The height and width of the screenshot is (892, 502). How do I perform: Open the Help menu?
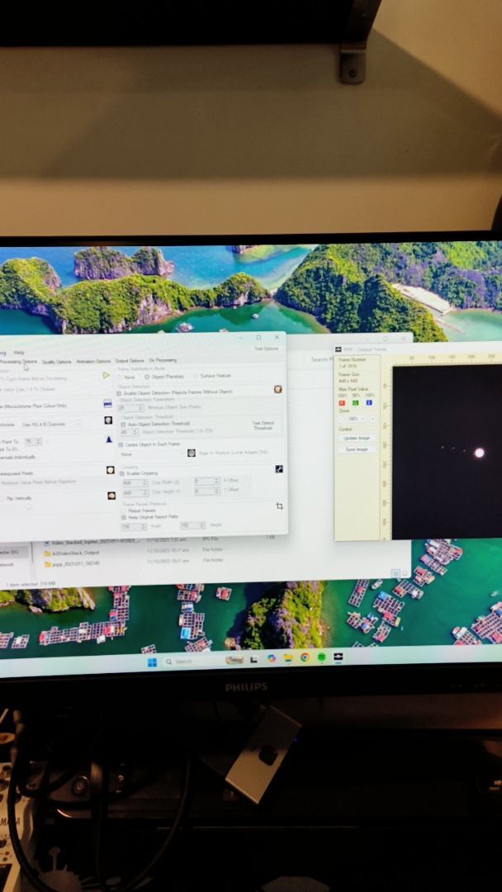click(19, 353)
